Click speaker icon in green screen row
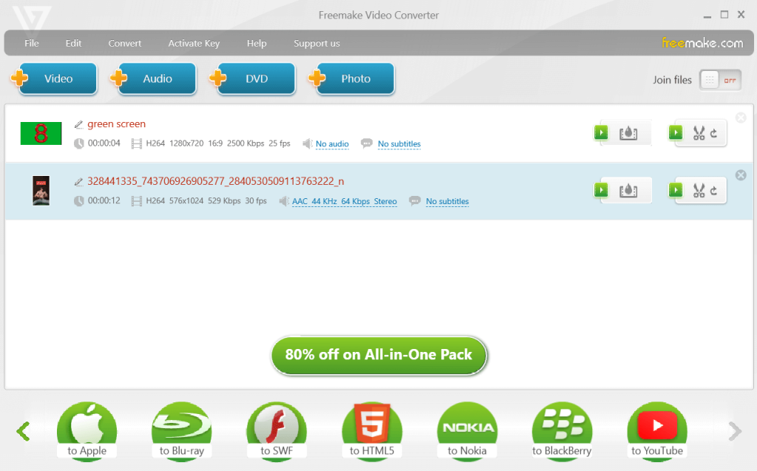 307,143
